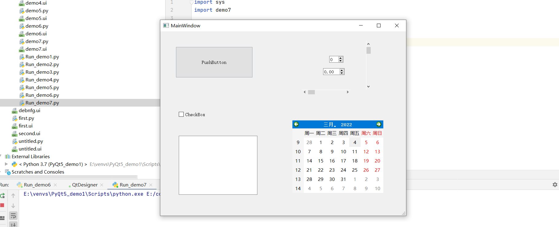
Task: Toggle soft-wrap in run console
Action: click(x=13, y=216)
